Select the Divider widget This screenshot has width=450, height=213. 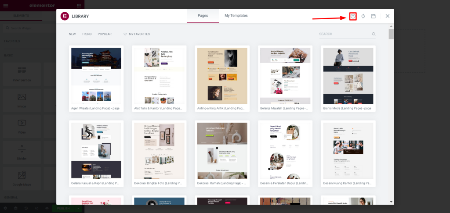(x=22, y=153)
